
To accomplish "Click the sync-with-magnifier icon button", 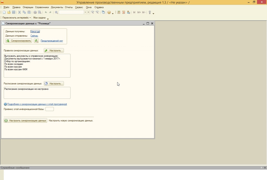I will [36, 41].
